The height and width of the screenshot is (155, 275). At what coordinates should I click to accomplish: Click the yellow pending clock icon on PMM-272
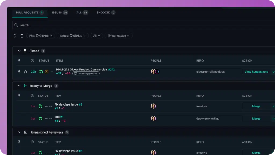[46, 71]
